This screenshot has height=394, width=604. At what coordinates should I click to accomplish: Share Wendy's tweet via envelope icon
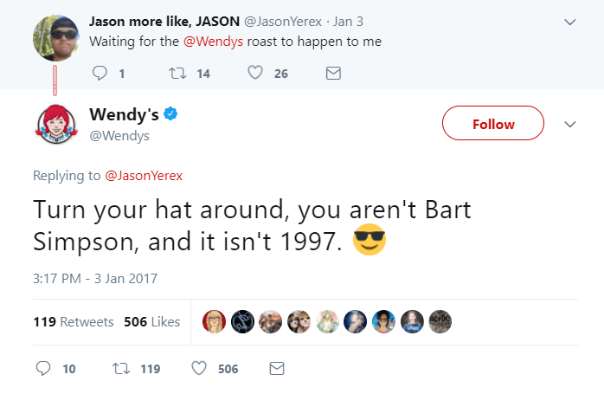(277, 369)
